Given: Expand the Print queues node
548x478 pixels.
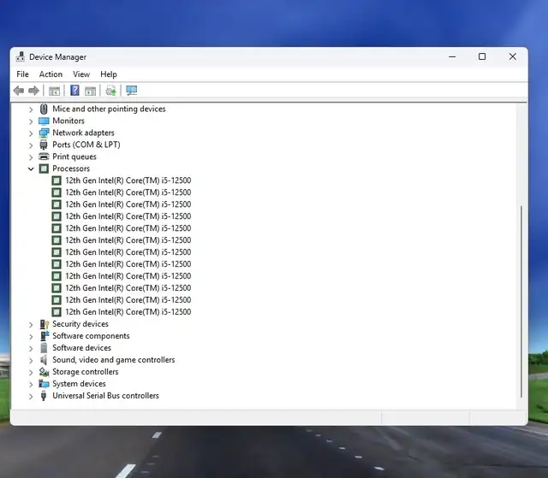Looking at the screenshot, I should click(31, 157).
